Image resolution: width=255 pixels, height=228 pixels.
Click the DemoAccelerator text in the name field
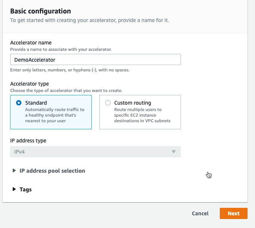point(35,60)
